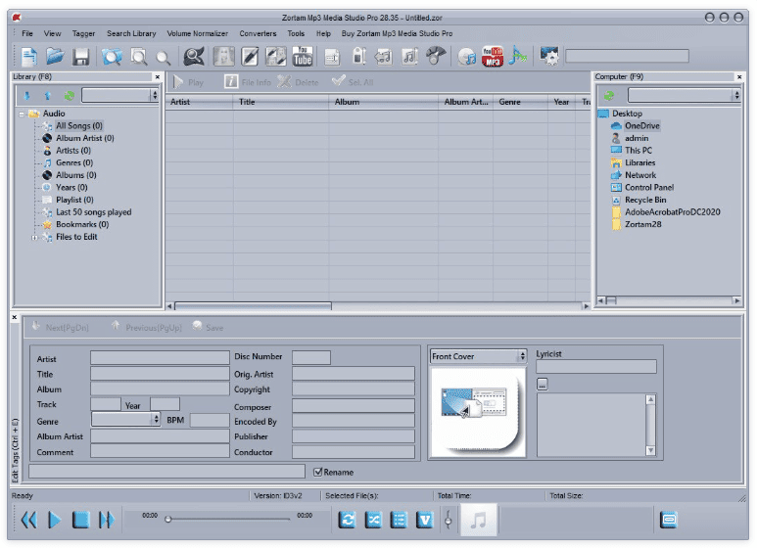Select This PC in Computer panel

[x=639, y=151]
